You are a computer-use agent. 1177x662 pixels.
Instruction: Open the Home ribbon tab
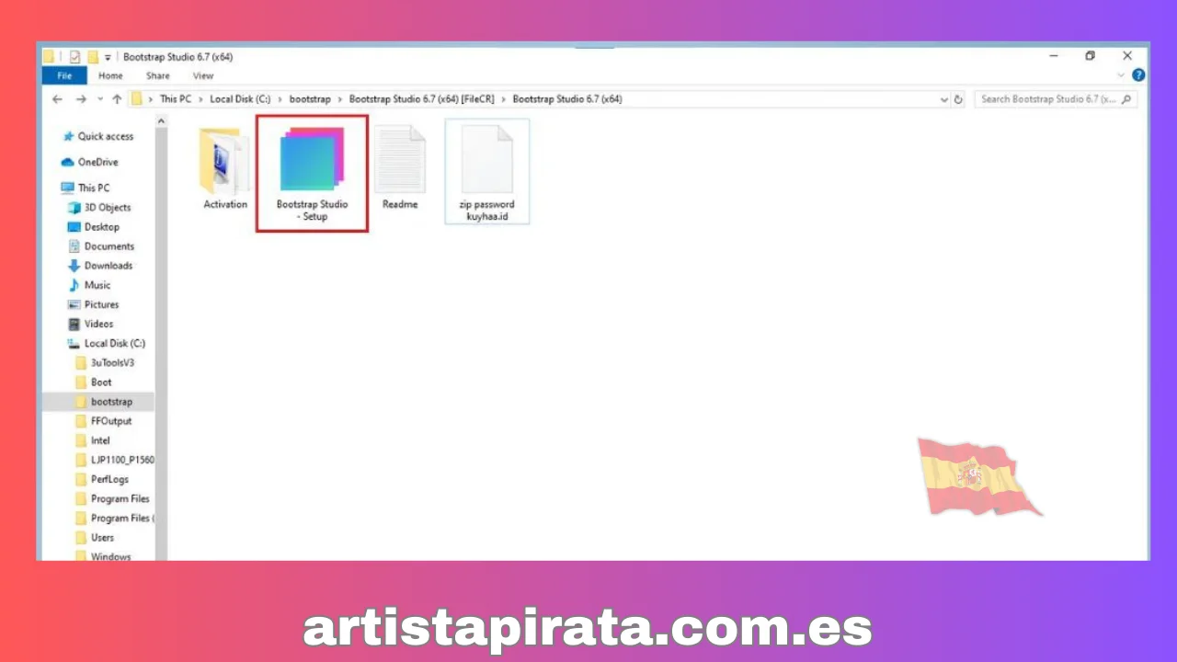pos(110,76)
